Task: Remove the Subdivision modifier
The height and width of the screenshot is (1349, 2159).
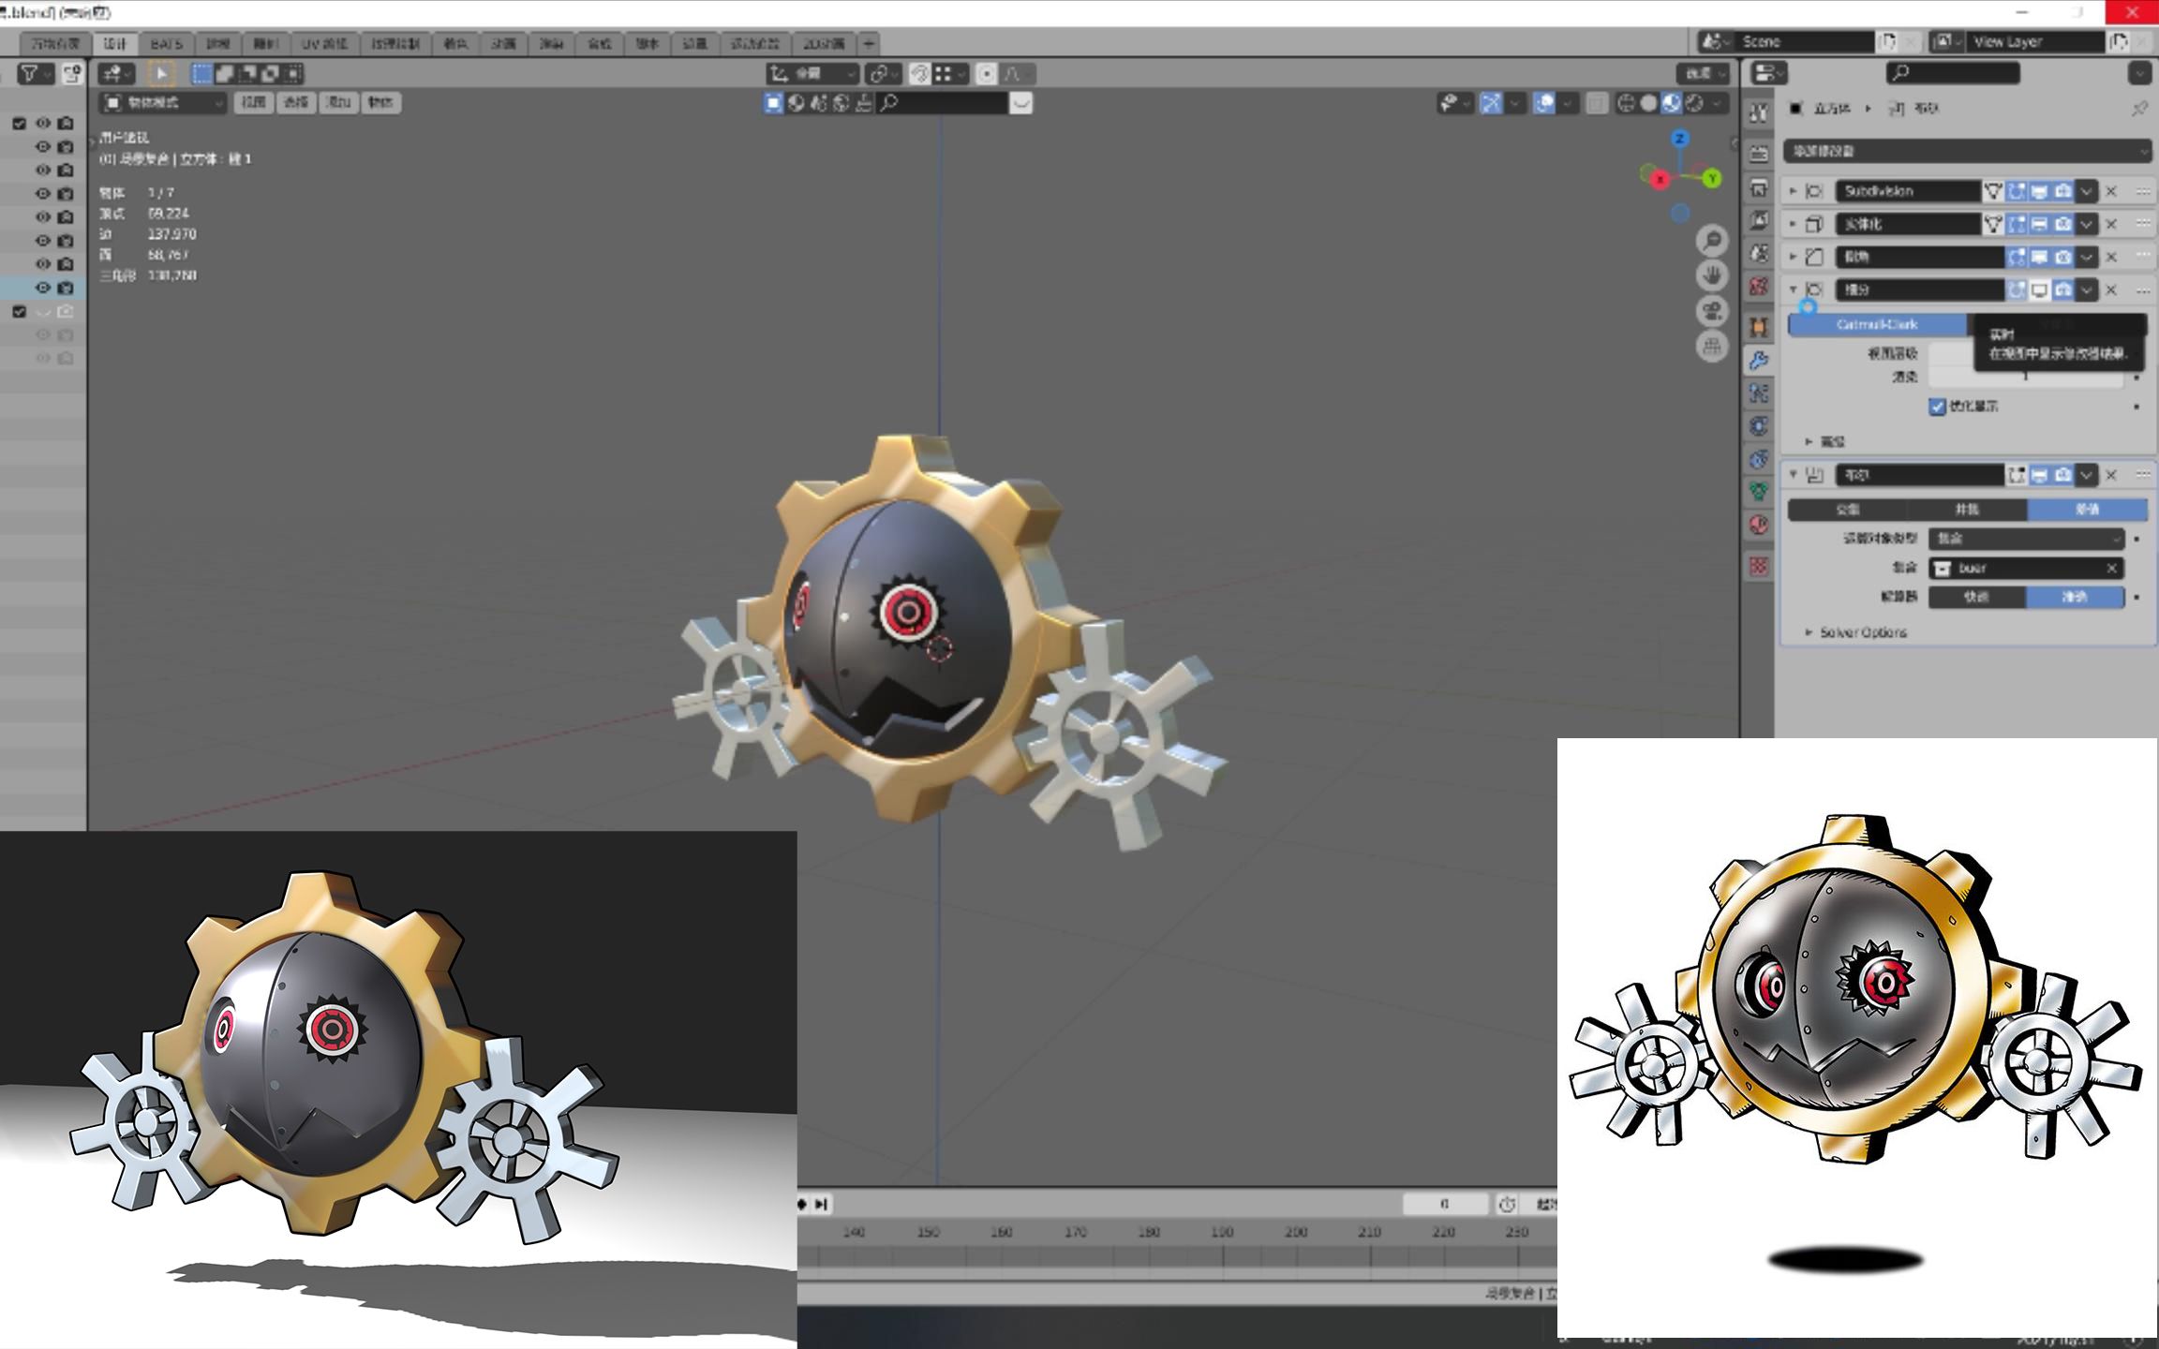Action: [x=2111, y=191]
